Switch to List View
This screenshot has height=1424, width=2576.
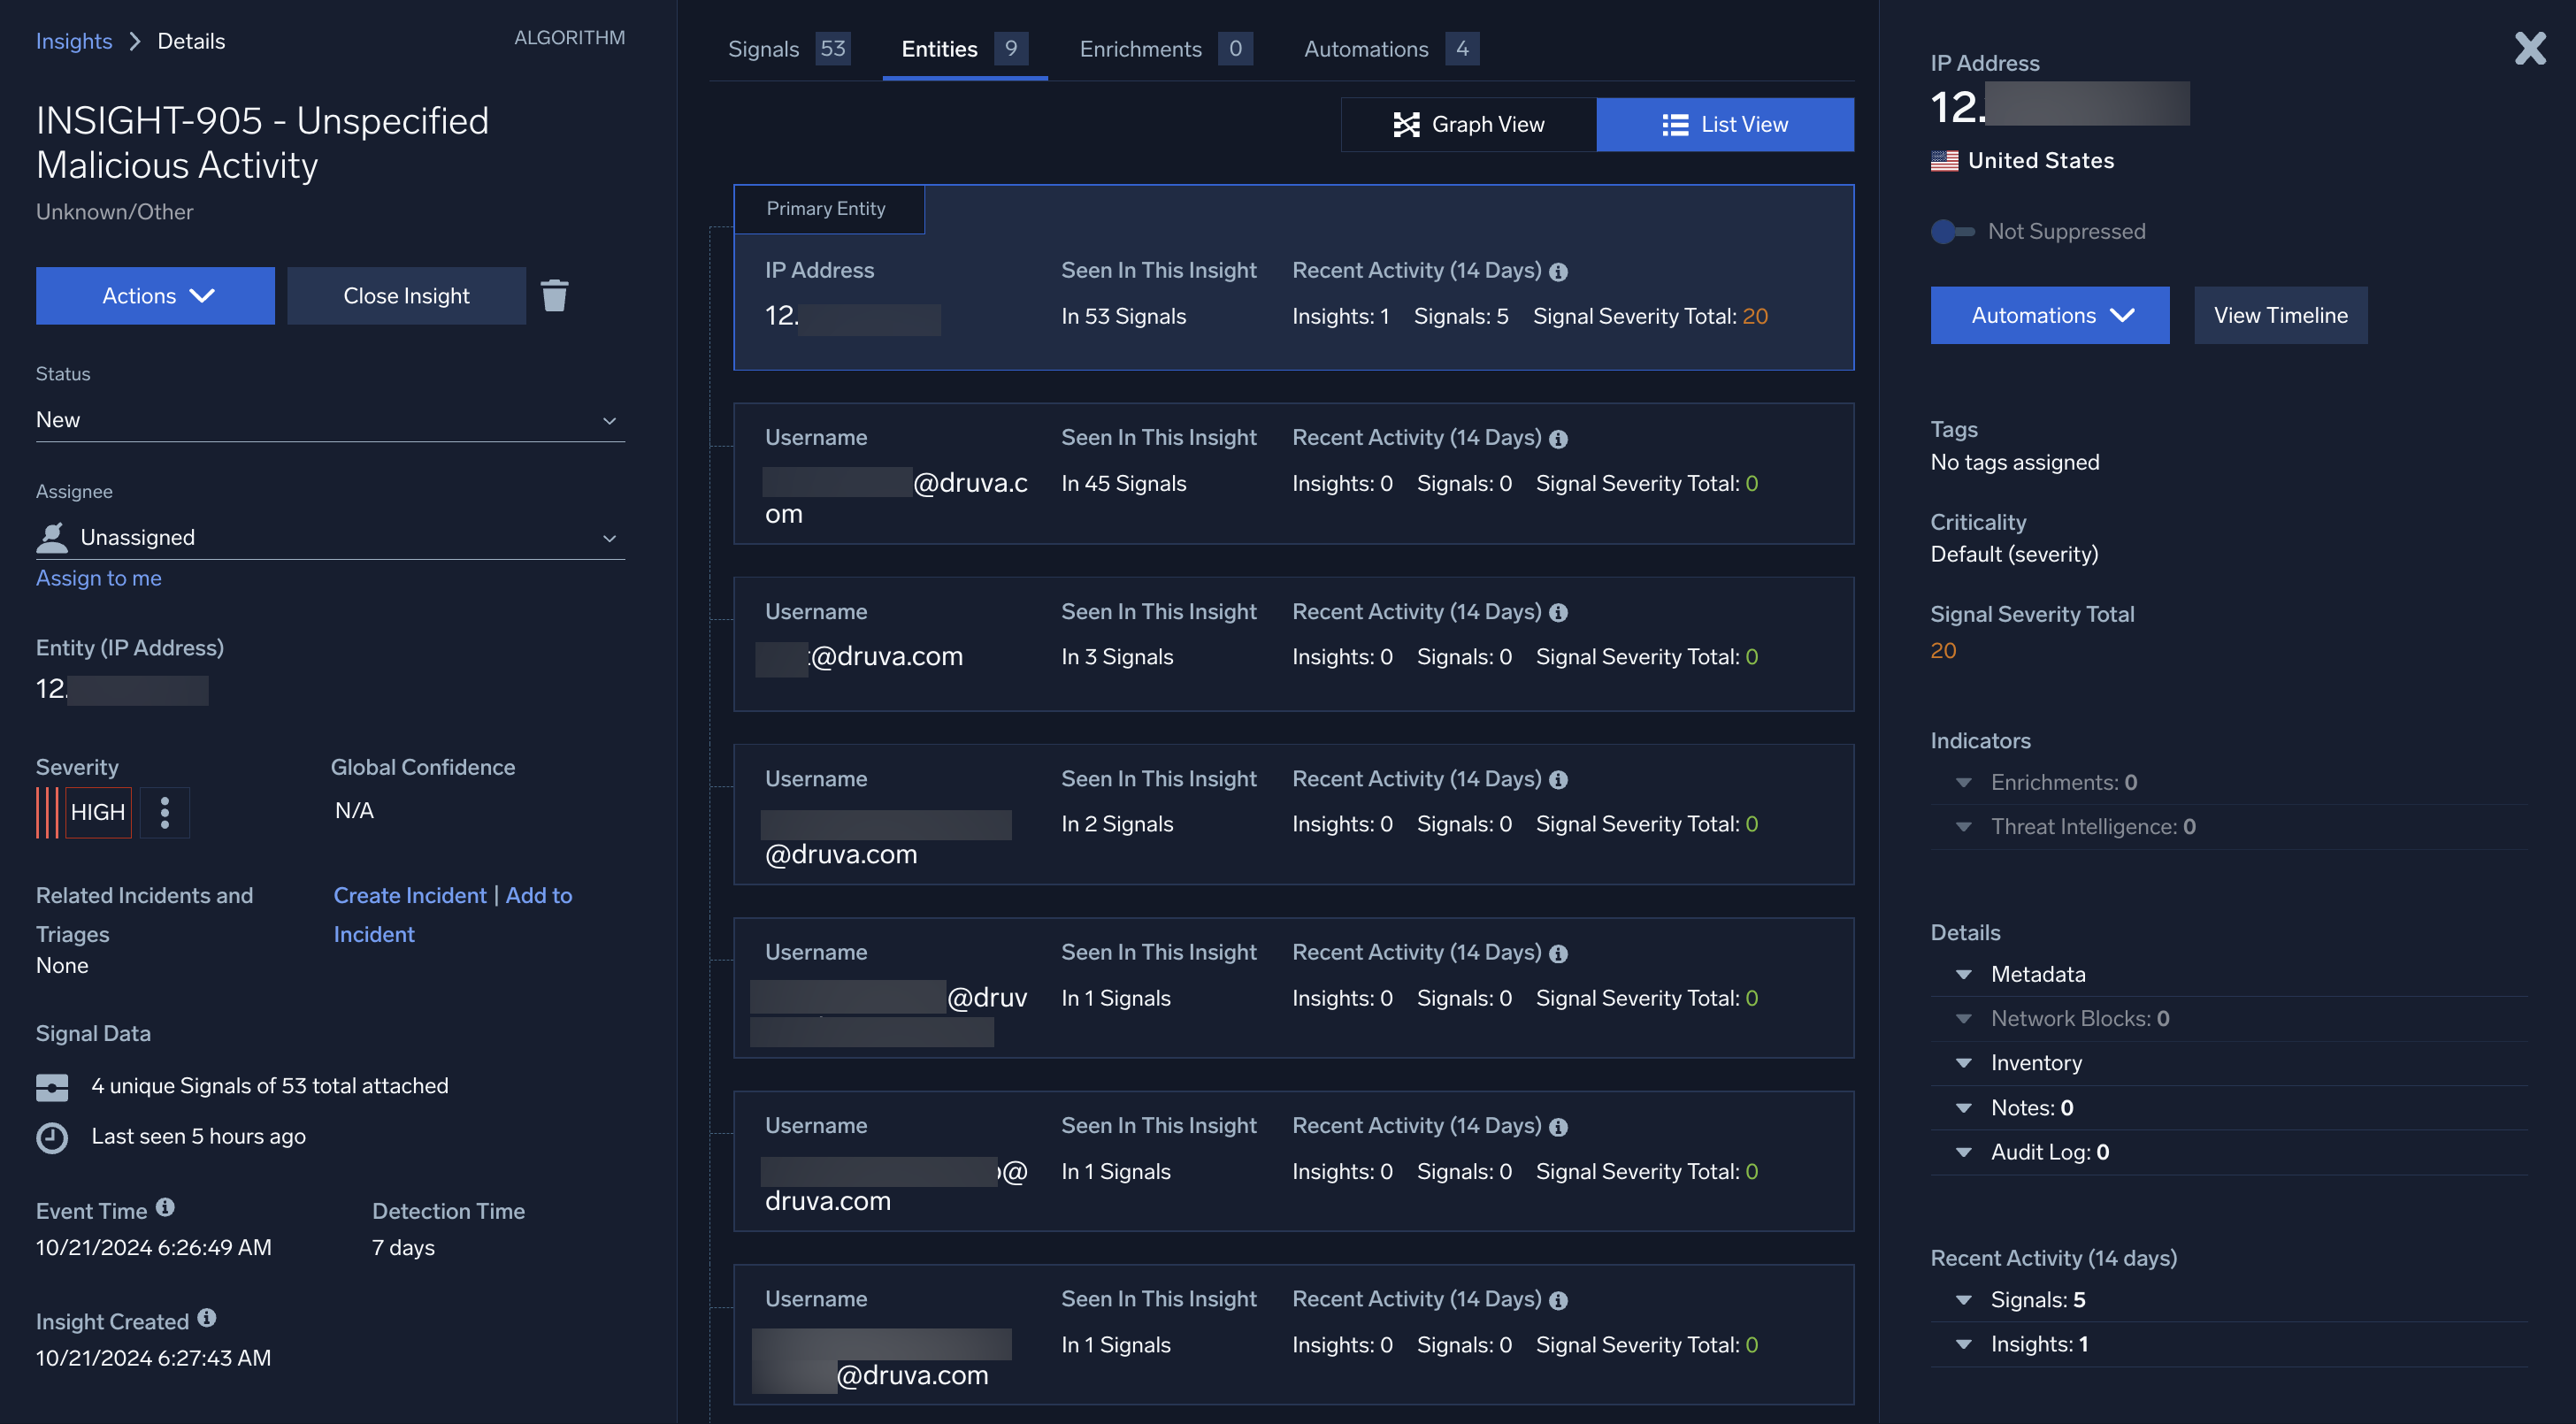[x=1724, y=124]
